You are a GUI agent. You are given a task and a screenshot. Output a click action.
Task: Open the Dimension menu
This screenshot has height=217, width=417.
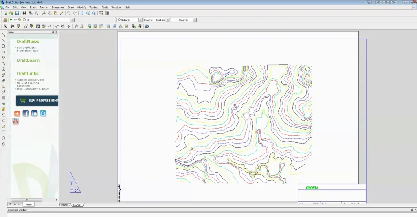[58, 7]
